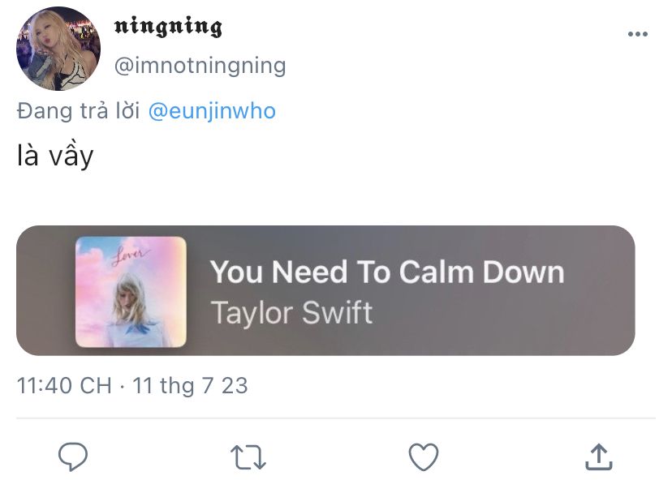Open ningning's profile picture
The image size is (672, 493).
click(x=58, y=49)
